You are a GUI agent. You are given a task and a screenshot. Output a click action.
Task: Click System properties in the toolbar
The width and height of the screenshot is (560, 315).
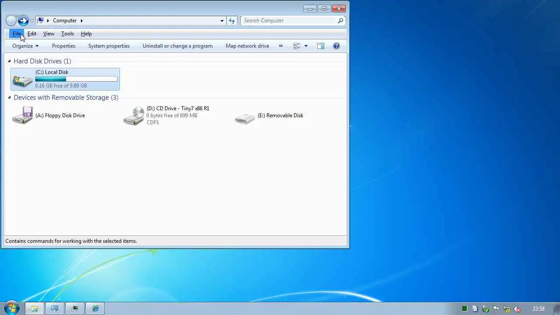point(109,46)
